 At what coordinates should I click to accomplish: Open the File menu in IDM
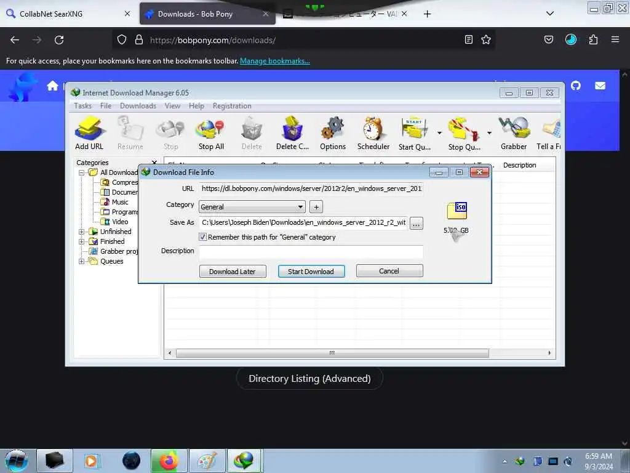click(x=106, y=106)
